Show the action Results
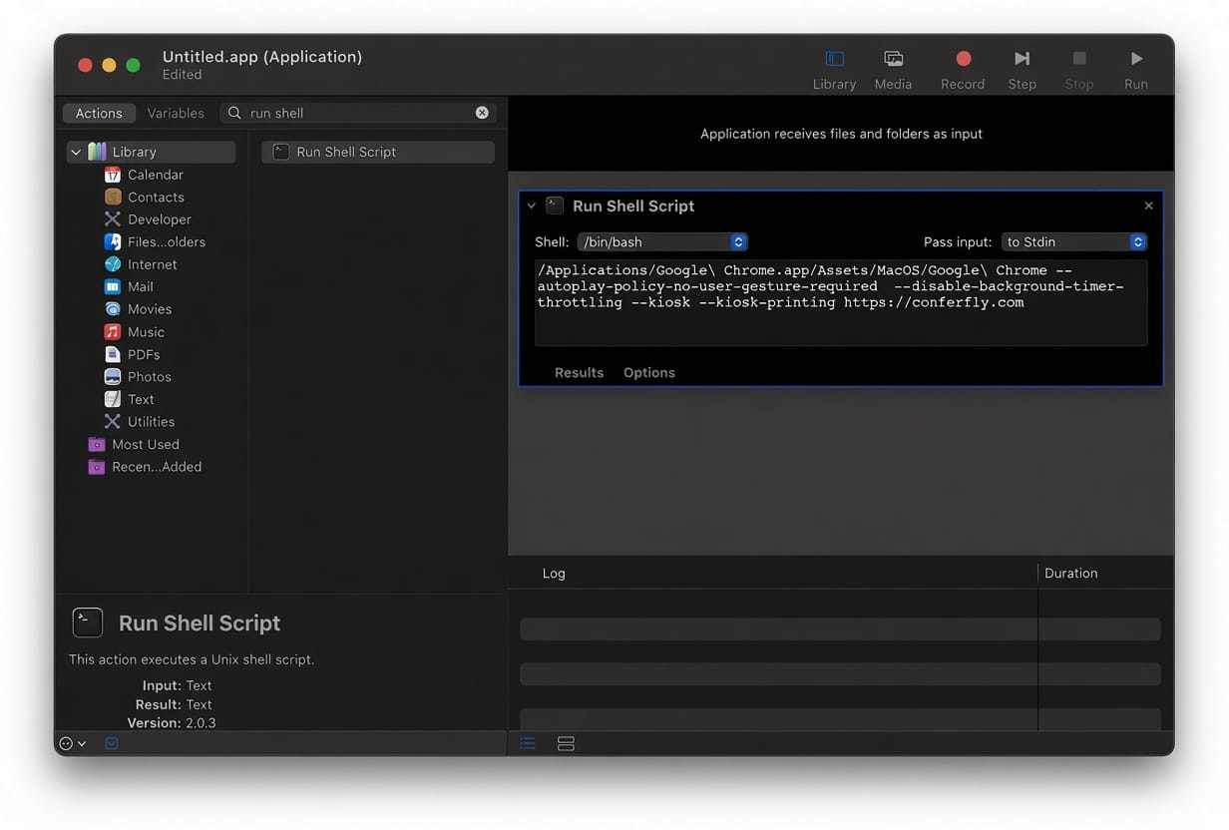The height and width of the screenshot is (830, 1229). [579, 372]
